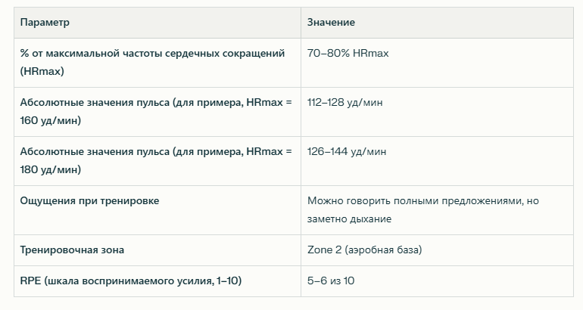This screenshot has width=583, height=310.
Task: Click the "160 уд/мин)" line of text
Action: [x=51, y=120]
